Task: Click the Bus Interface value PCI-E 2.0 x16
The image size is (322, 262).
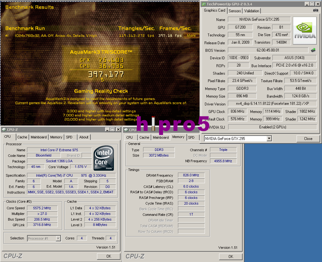Action: (294, 65)
